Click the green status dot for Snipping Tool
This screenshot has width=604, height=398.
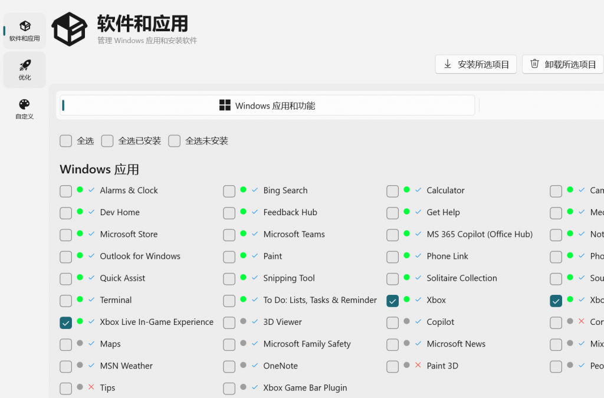243,277
